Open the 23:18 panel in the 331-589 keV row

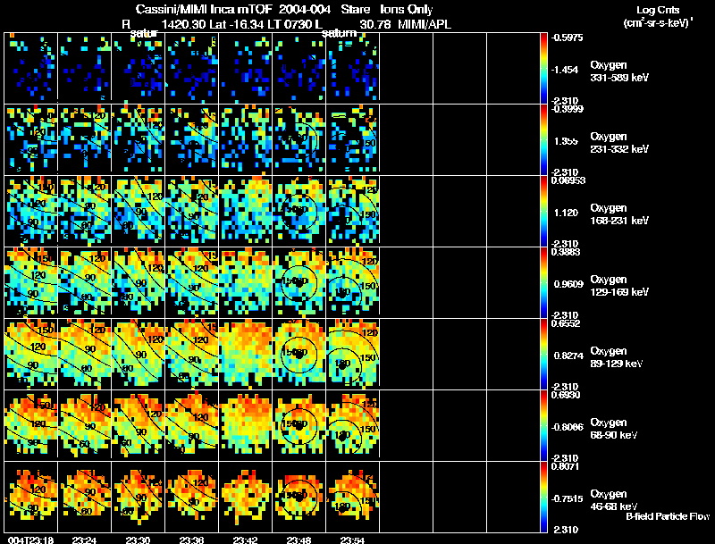point(31,69)
